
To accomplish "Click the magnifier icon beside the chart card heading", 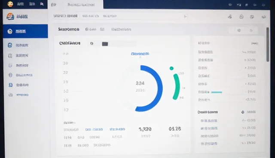I will 92,43.
